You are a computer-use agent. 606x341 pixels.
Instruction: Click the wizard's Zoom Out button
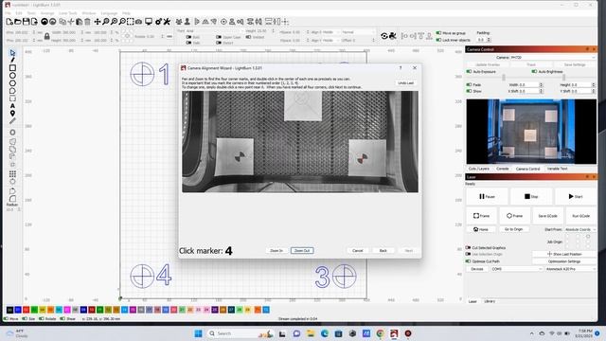point(302,250)
